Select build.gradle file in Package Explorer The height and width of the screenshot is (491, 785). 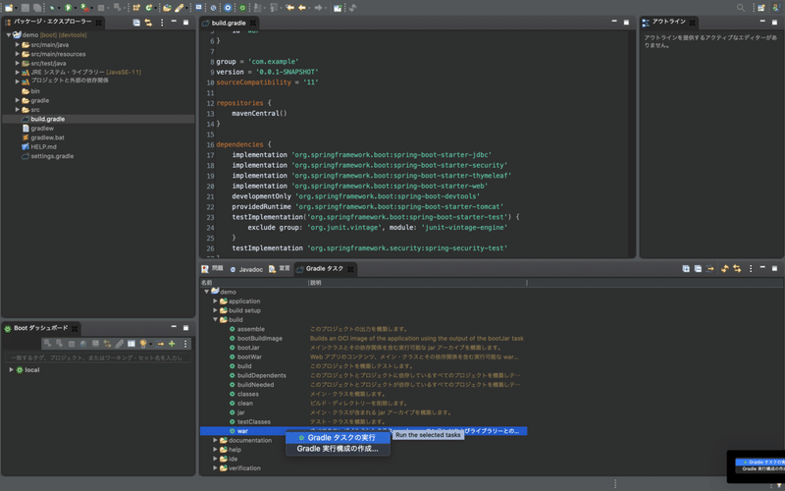click(47, 119)
